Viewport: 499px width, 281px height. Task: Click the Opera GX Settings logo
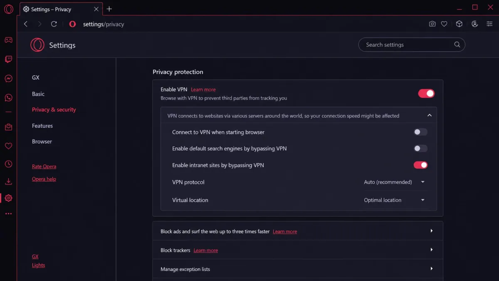coord(37,45)
